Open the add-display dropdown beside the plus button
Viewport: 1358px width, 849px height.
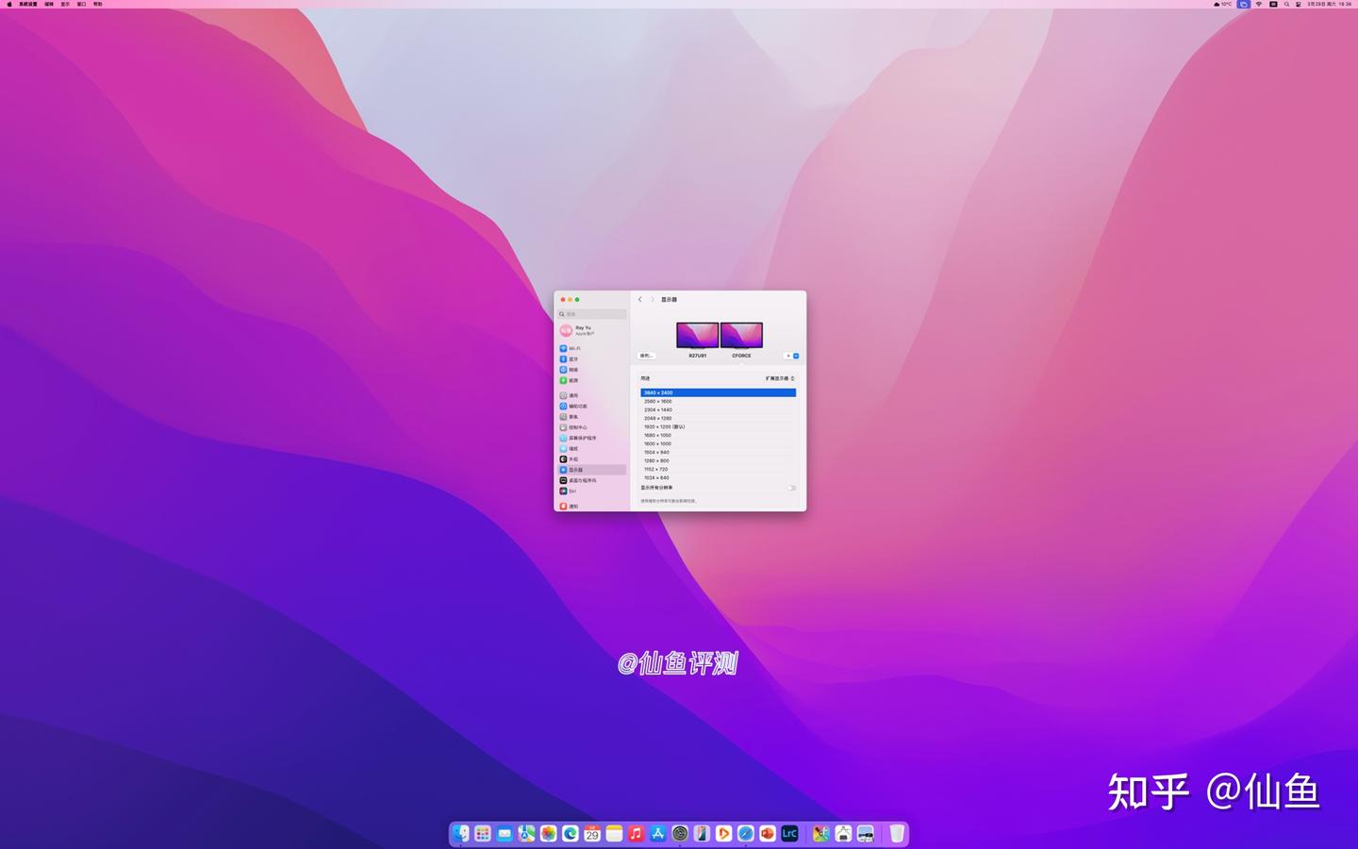tap(795, 356)
